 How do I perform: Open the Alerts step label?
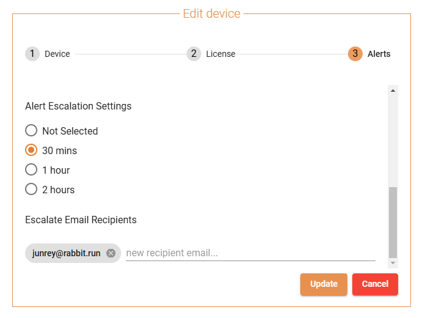coord(379,54)
